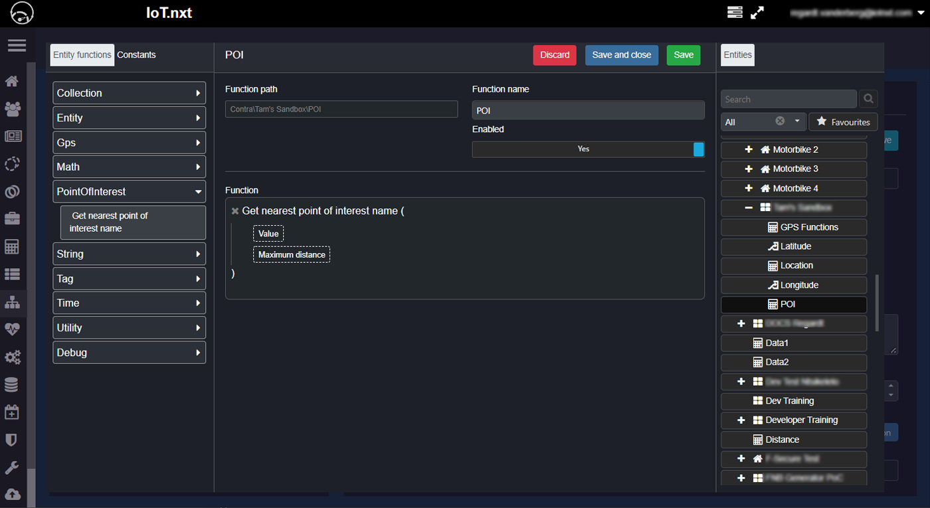Activate the Favourites star filter
The height and width of the screenshot is (508, 930).
(843, 122)
